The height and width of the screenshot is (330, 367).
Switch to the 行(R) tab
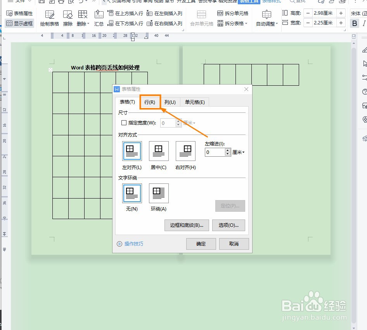150,102
